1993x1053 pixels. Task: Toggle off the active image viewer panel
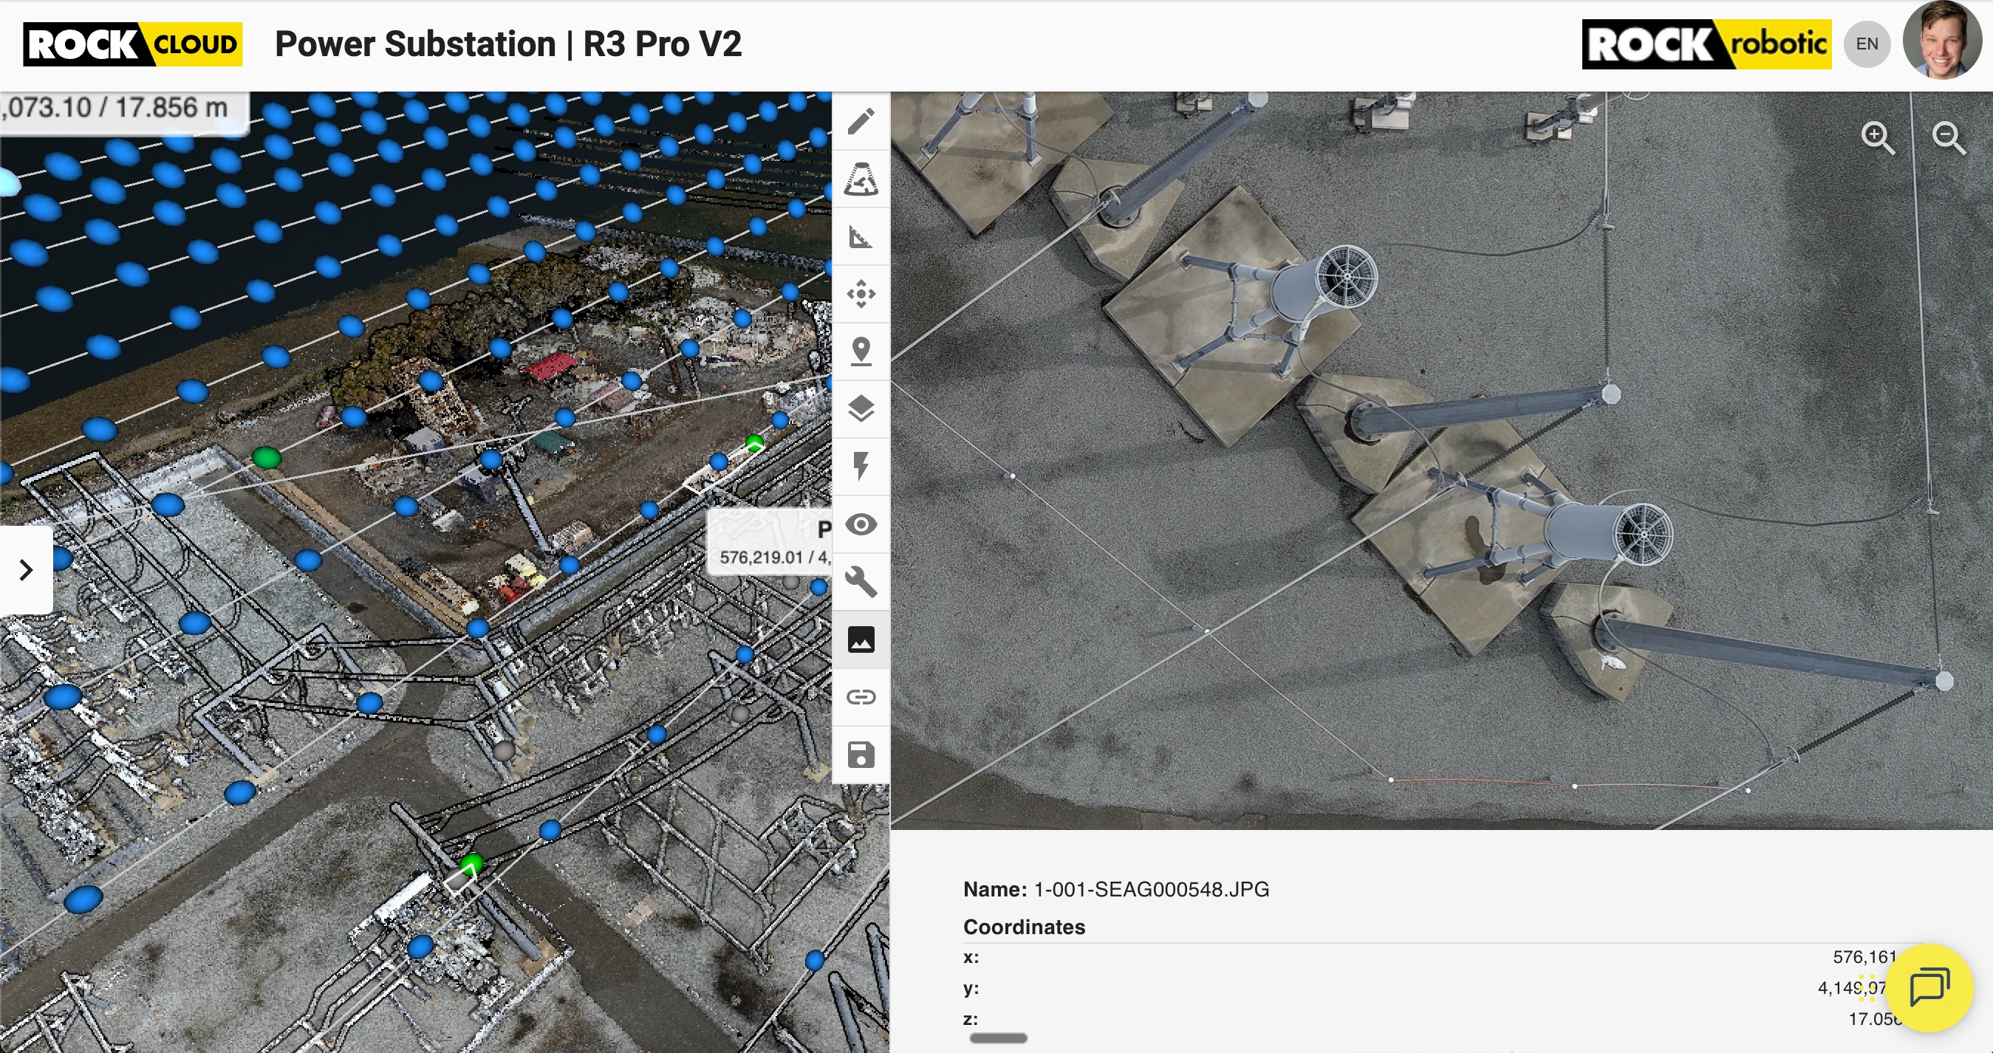click(x=861, y=640)
